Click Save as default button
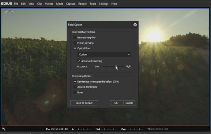This screenshot has width=211, height=134. coord(84,103)
